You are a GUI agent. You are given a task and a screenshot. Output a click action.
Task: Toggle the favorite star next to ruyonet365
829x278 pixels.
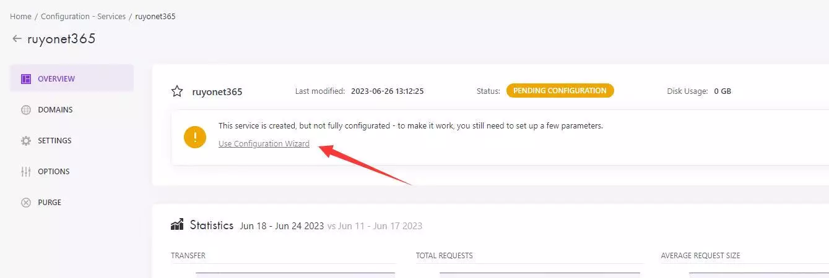177,91
